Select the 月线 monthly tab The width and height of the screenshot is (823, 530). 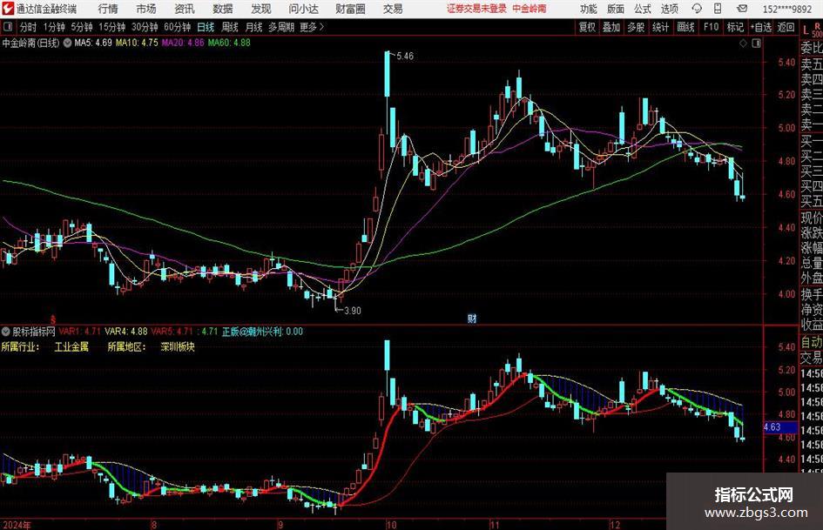(x=254, y=27)
